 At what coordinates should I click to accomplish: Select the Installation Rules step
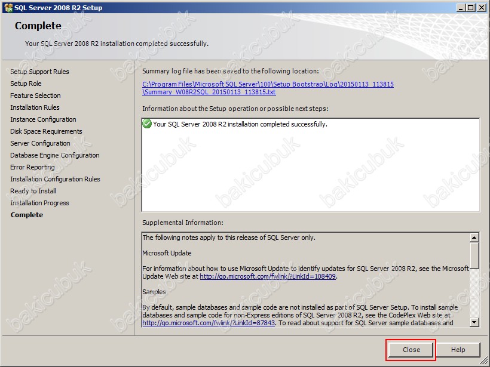(x=35, y=107)
